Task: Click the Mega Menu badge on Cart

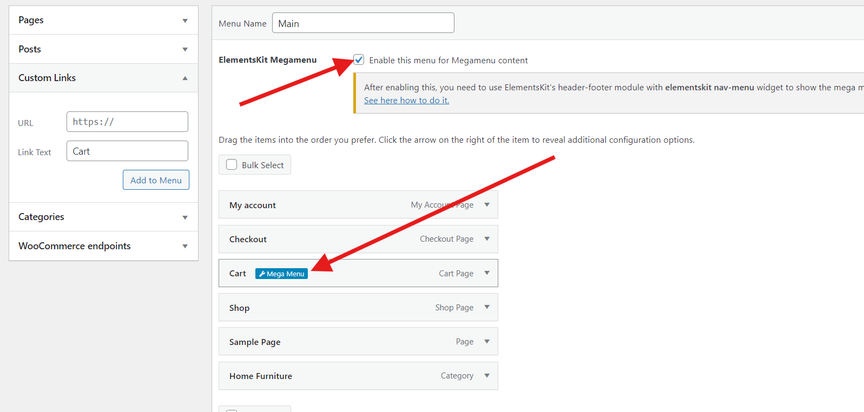Action: [281, 274]
